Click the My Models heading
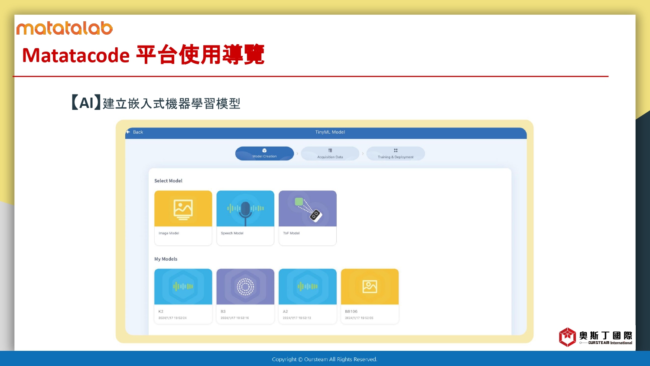This screenshot has width=650, height=366. [166, 259]
